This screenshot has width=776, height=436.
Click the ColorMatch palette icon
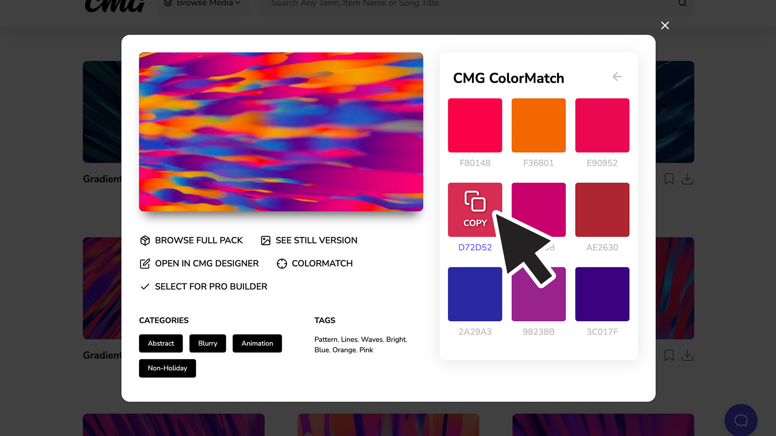tap(282, 264)
